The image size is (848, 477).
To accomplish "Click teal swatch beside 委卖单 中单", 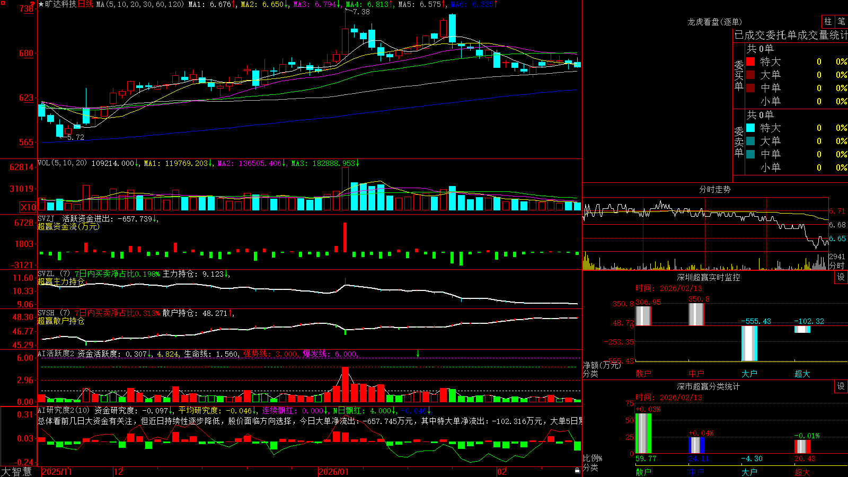I will 750,154.
